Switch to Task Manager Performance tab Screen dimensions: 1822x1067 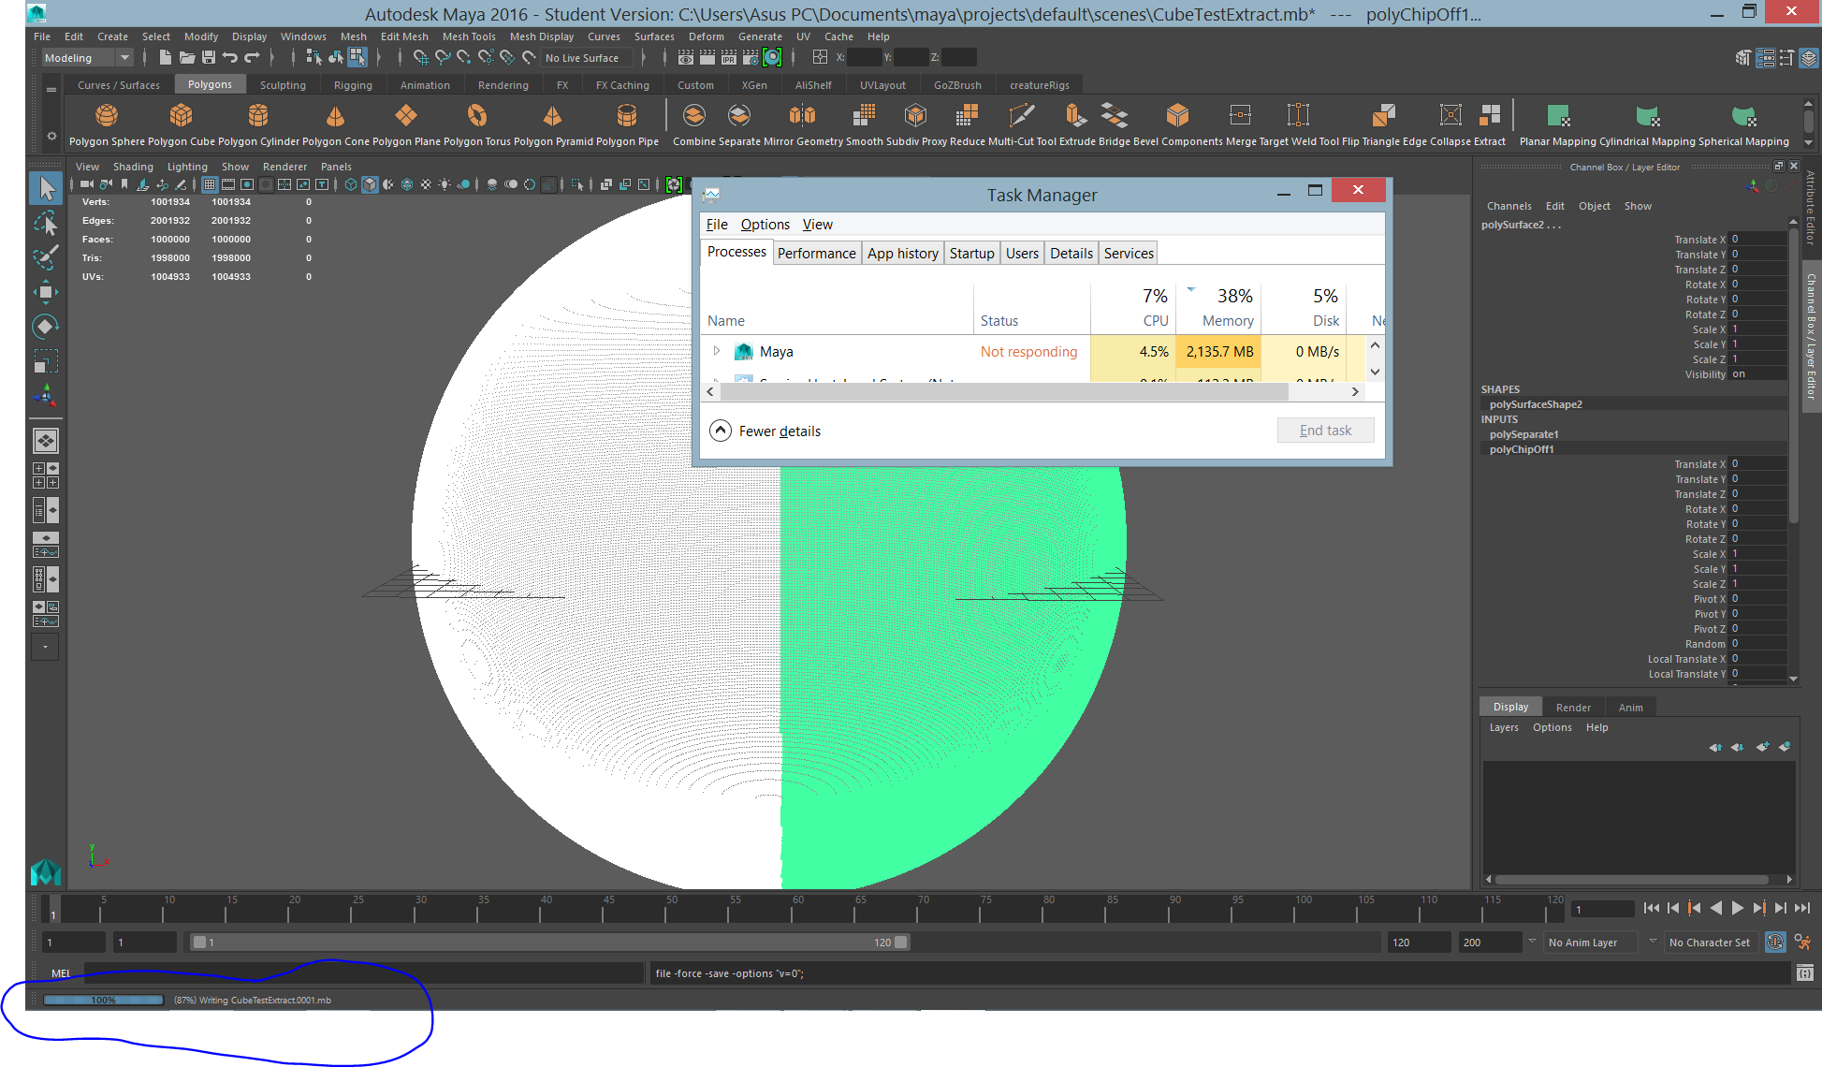[816, 254]
